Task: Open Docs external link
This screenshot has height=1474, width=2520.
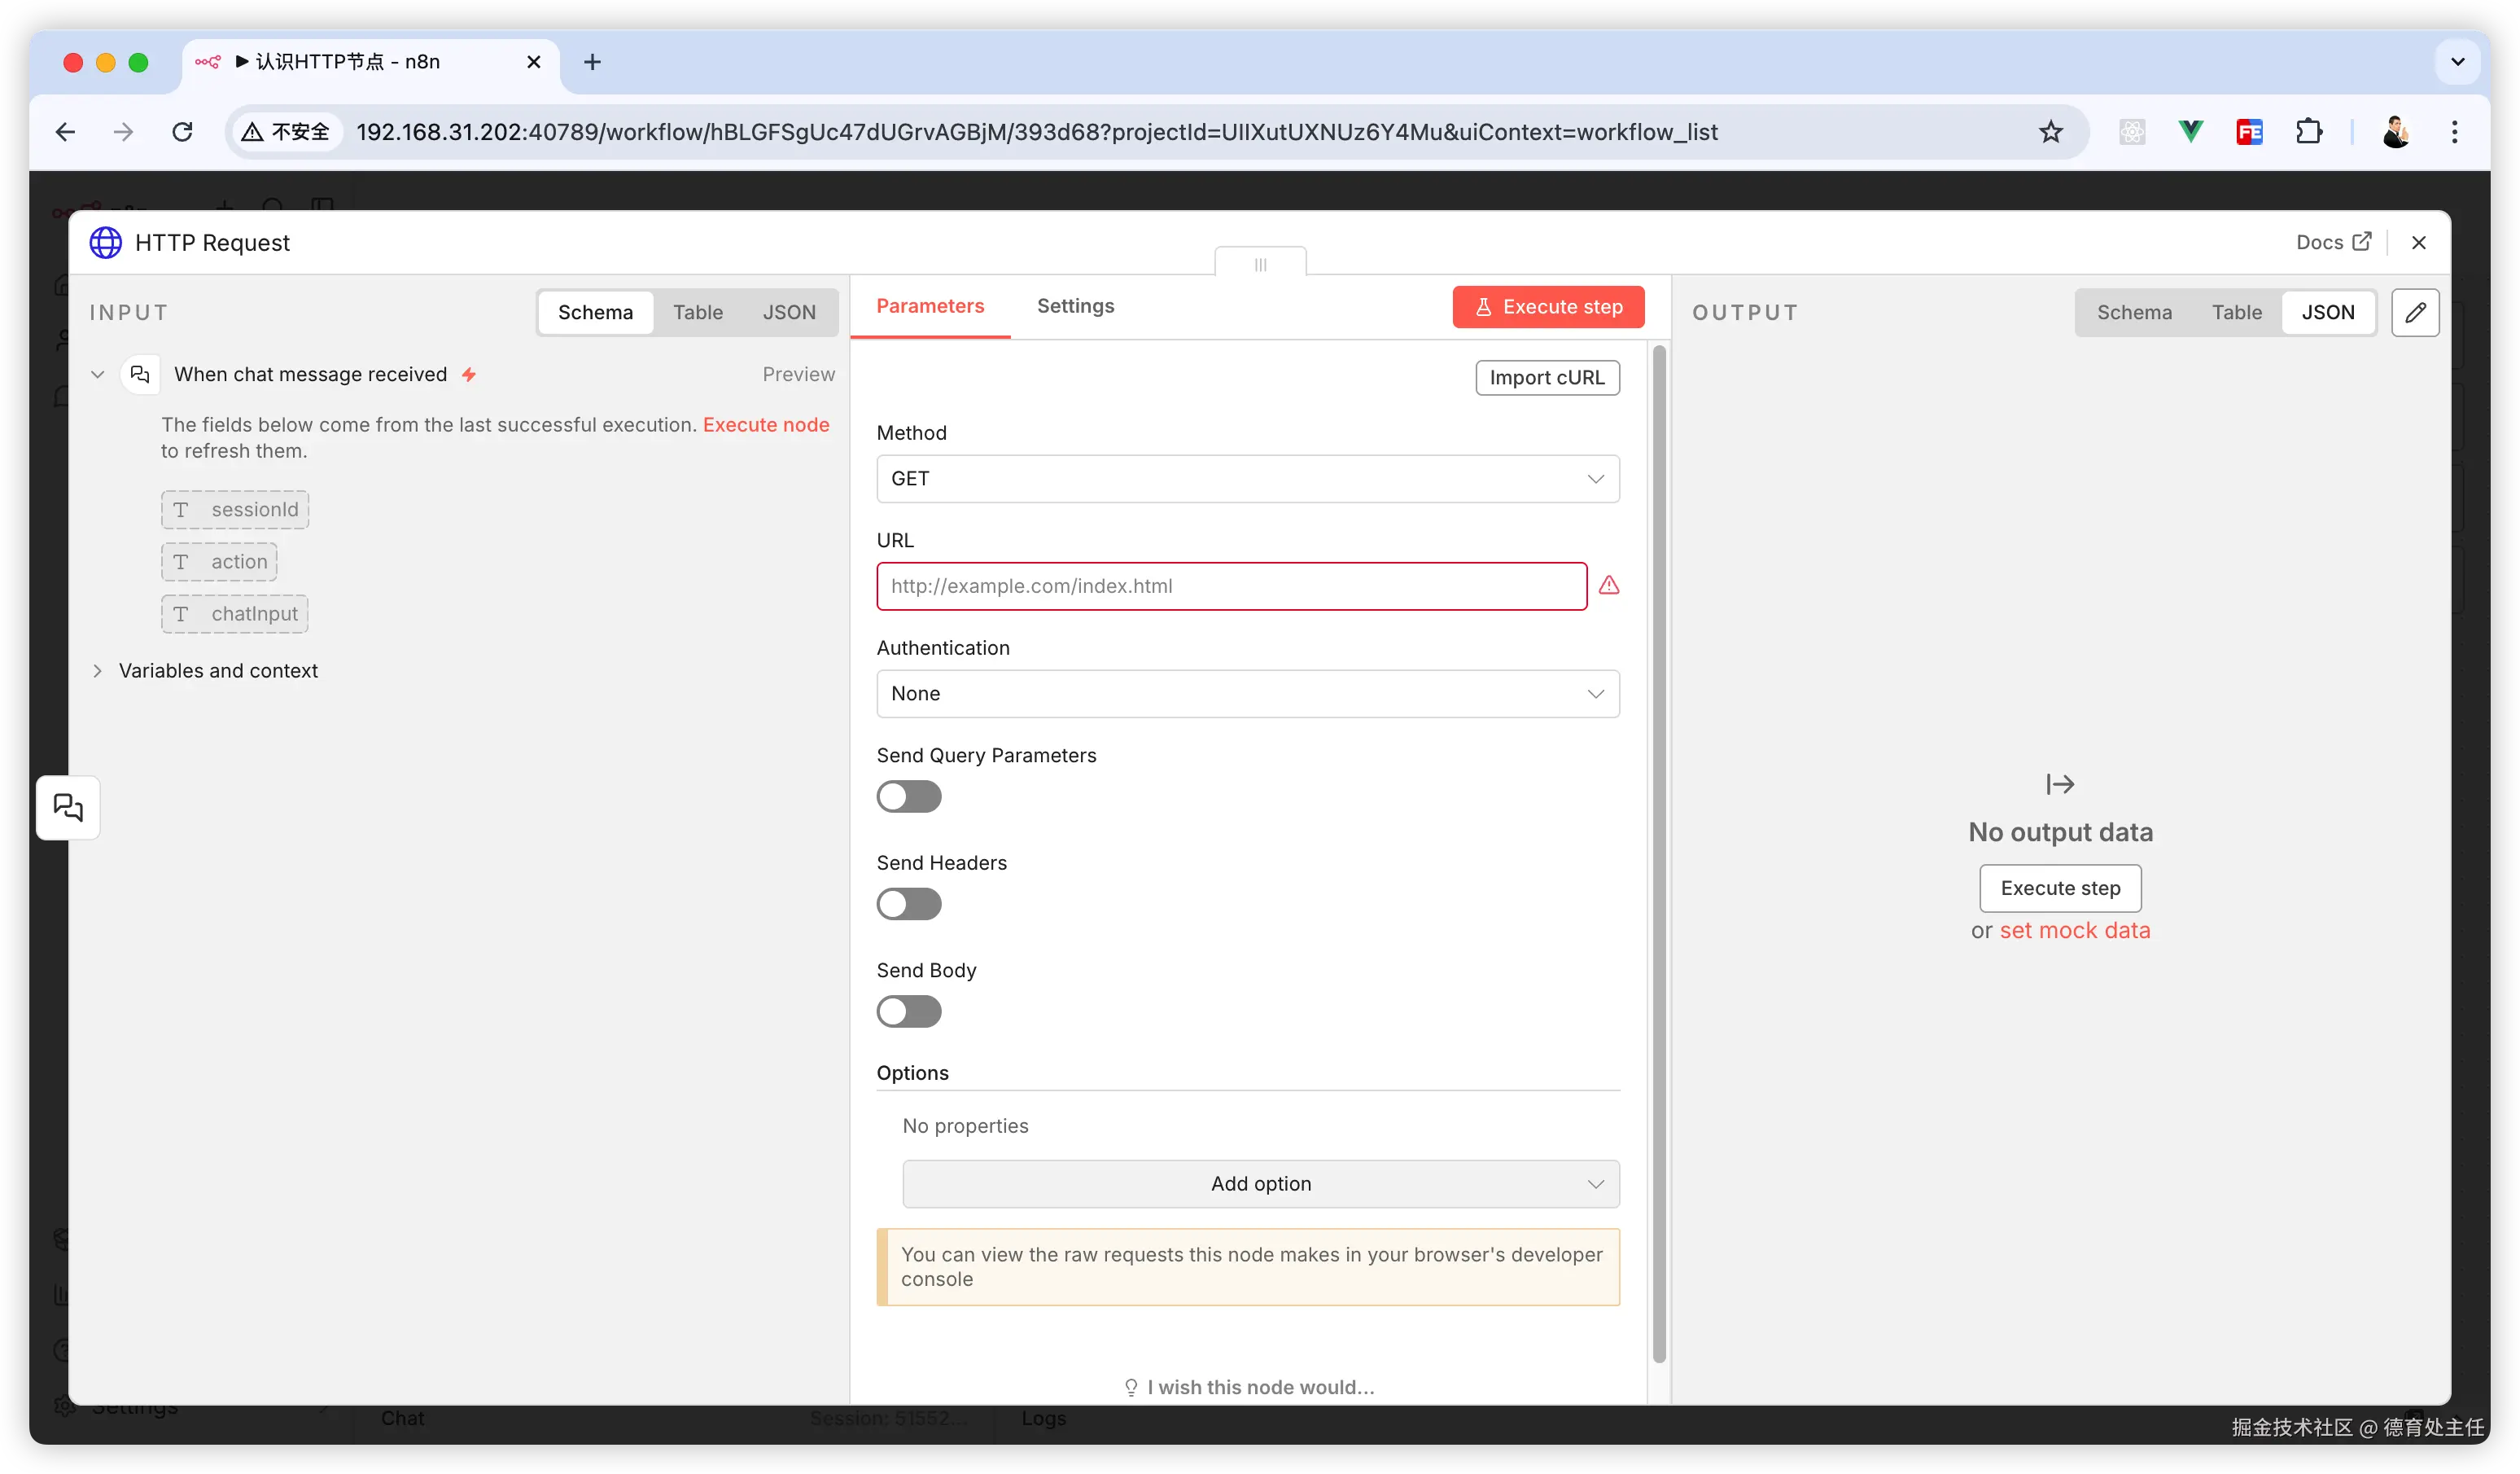Action: point(2333,242)
